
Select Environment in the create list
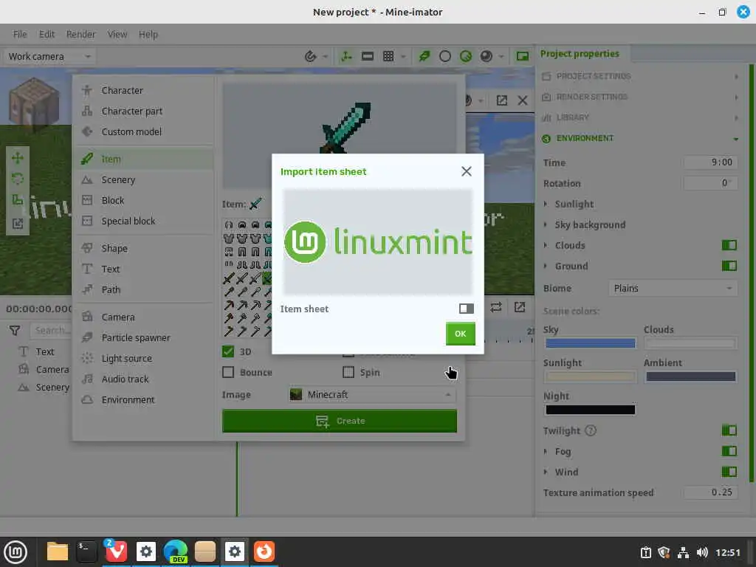144,399
